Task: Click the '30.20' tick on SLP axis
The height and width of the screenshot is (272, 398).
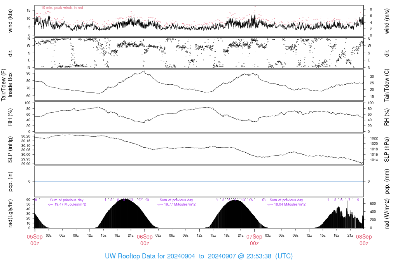Action: coord(26,136)
